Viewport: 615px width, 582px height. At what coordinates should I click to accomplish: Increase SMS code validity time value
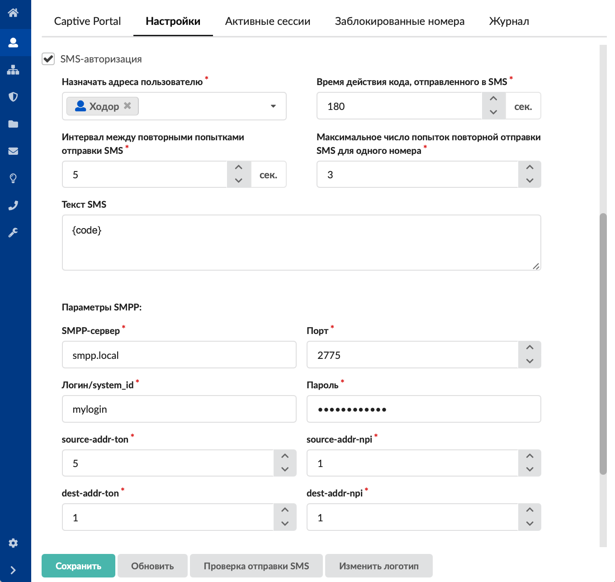coord(493,99)
